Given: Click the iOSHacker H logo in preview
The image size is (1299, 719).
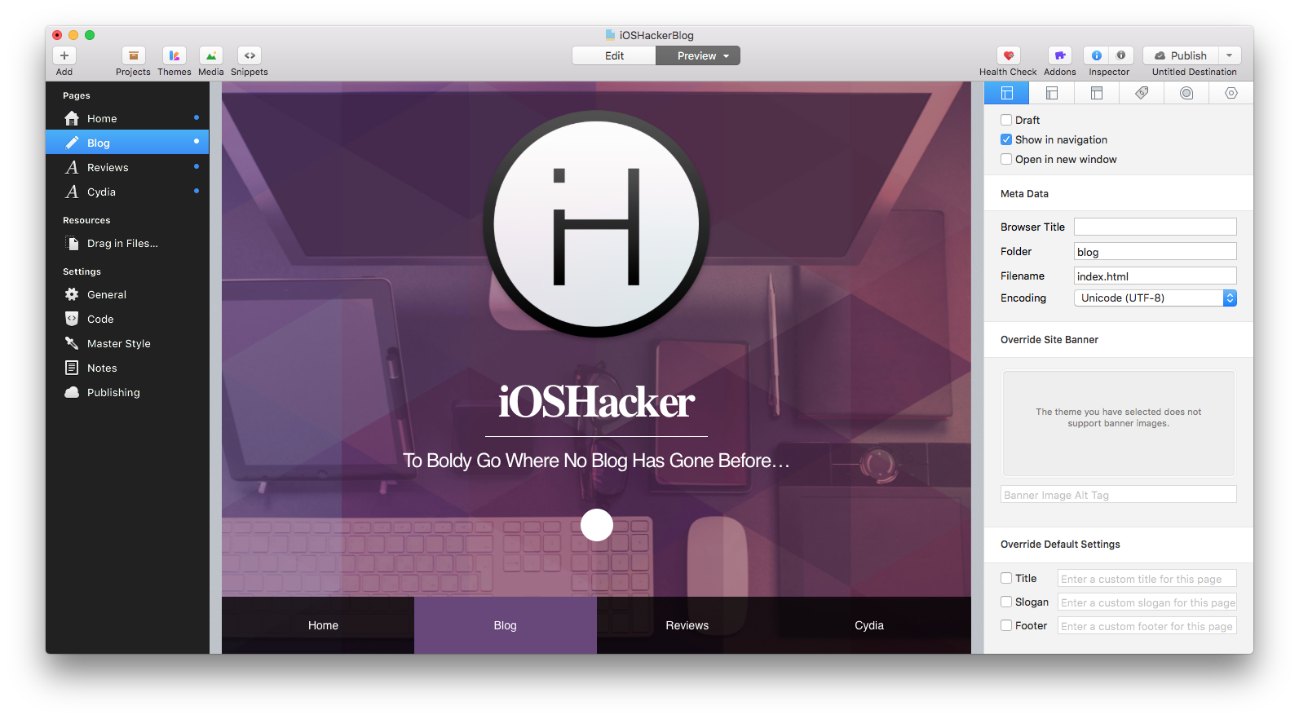Looking at the screenshot, I should [x=597, y=224].
